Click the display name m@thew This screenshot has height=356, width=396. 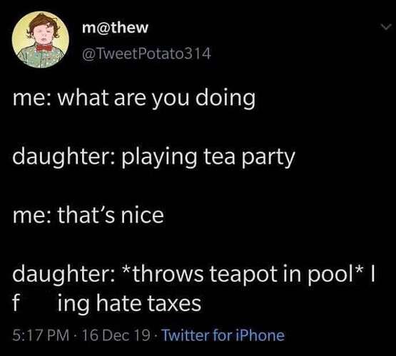[x=115, y=27]
